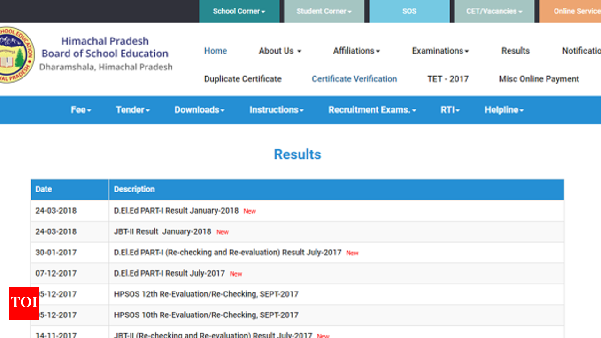The image size is (601, 338).
Task: Click the TOI logo badge
Action: coord(24,303)
